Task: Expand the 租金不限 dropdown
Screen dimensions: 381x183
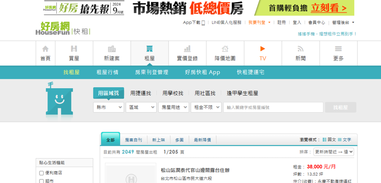Action: pos(206,107)
